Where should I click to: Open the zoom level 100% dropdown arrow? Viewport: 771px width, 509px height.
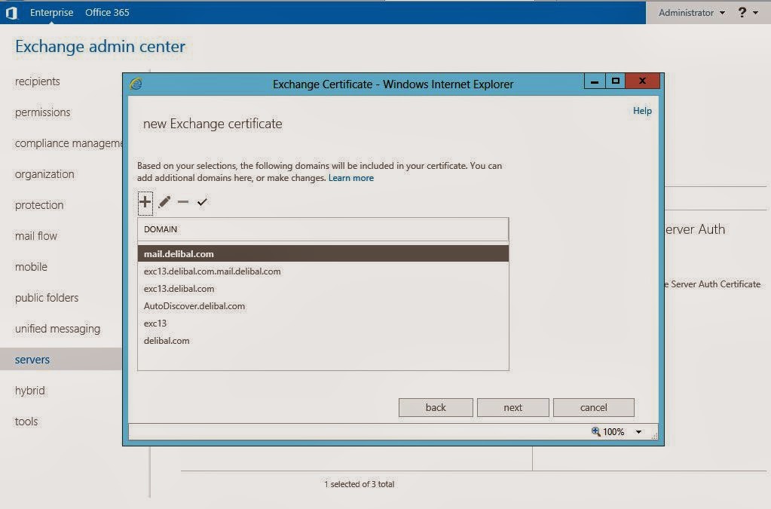[x=639, y=432]
